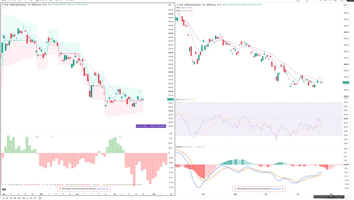
Task: Select the 5Y time range
Action: [x=31, y=198]
